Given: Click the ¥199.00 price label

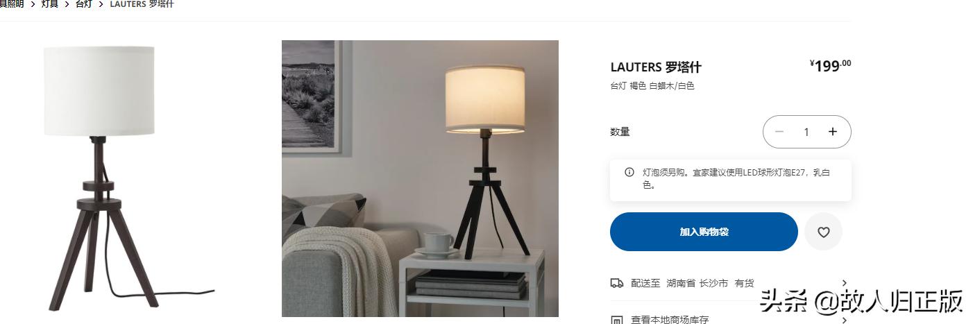Looking at the screenshot, I should [x=830, y=66].
